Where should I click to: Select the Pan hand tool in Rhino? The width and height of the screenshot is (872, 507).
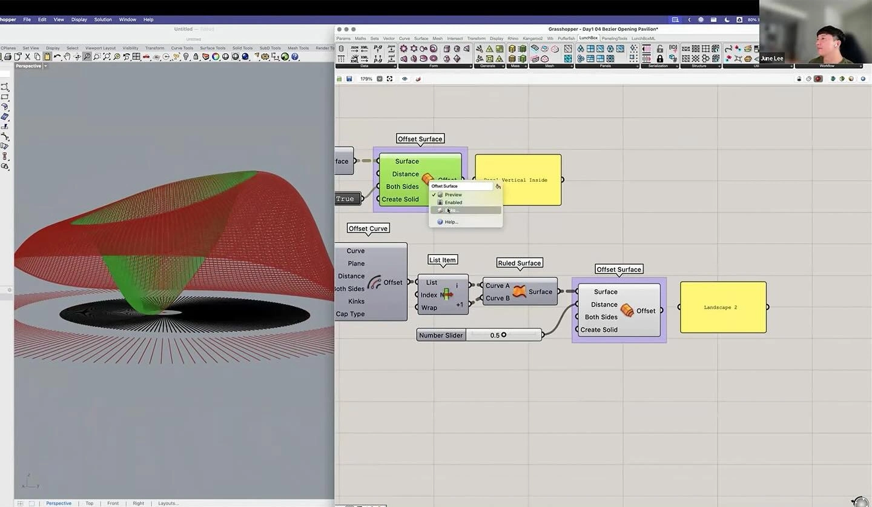[67, 57]
